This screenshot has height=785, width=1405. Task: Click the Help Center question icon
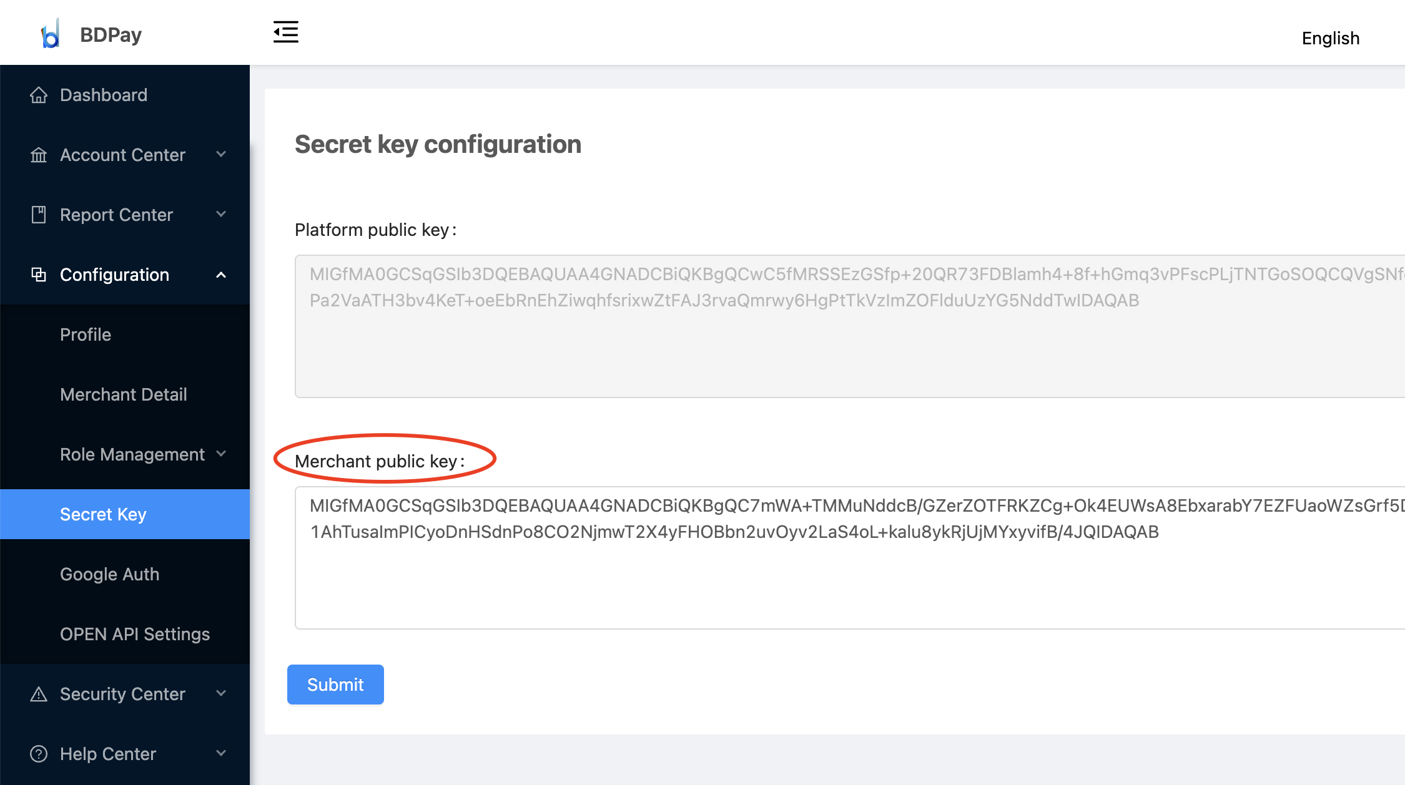click(x=39, y=754)
